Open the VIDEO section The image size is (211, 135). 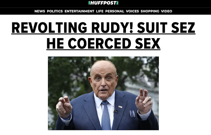(166, 11)
